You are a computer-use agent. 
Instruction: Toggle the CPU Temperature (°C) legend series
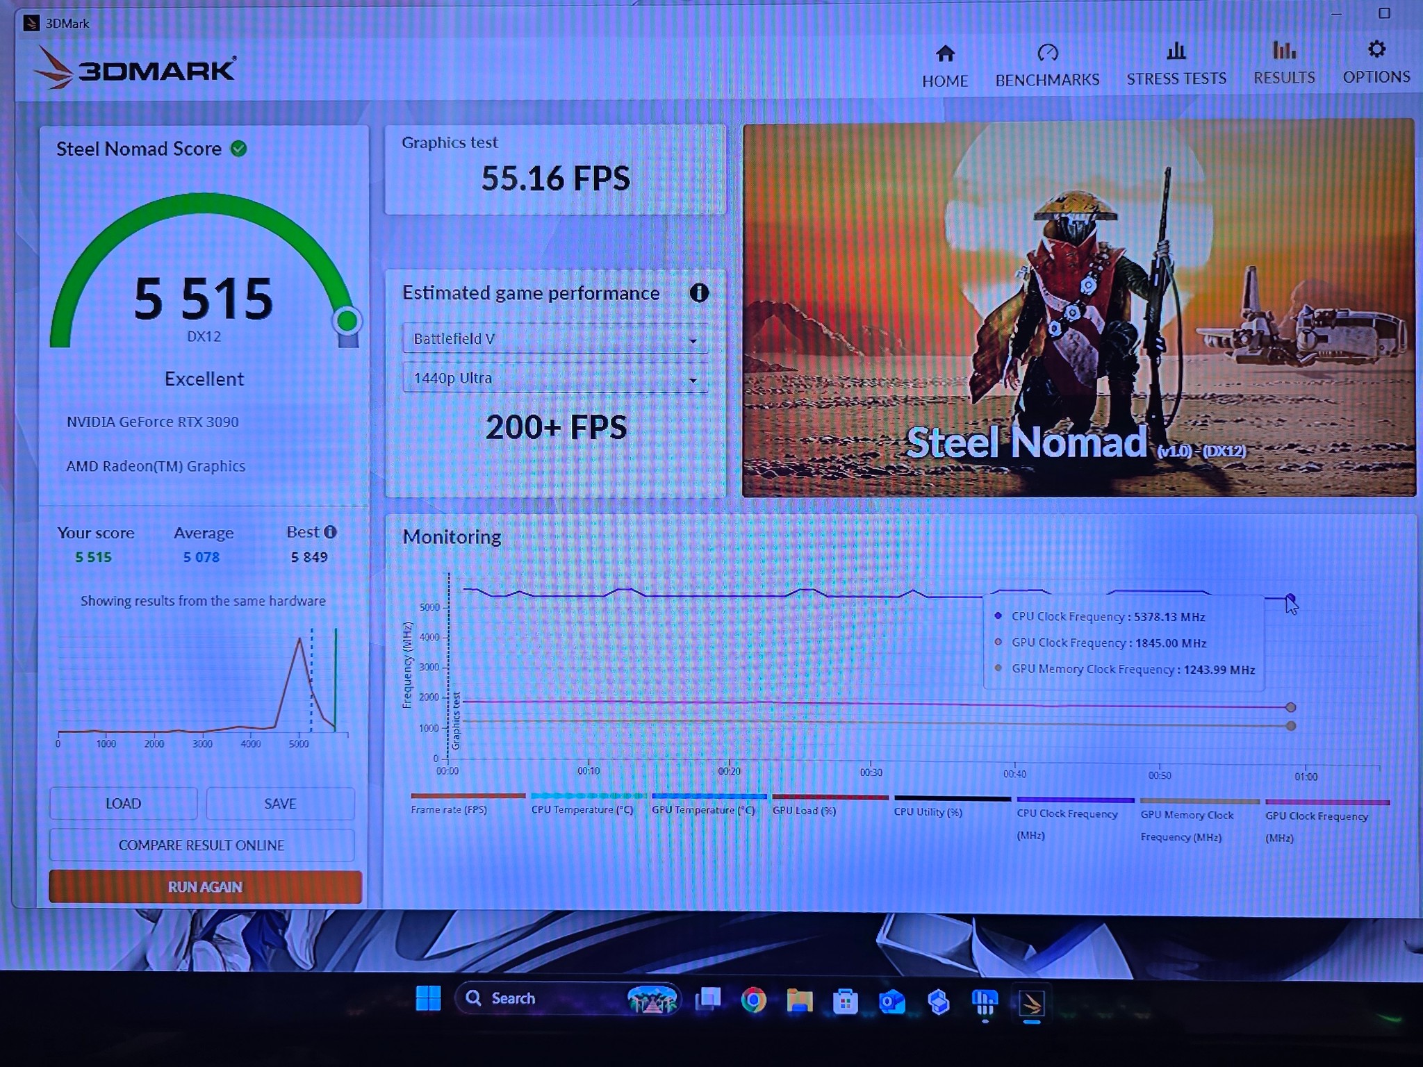coord(588,803)
